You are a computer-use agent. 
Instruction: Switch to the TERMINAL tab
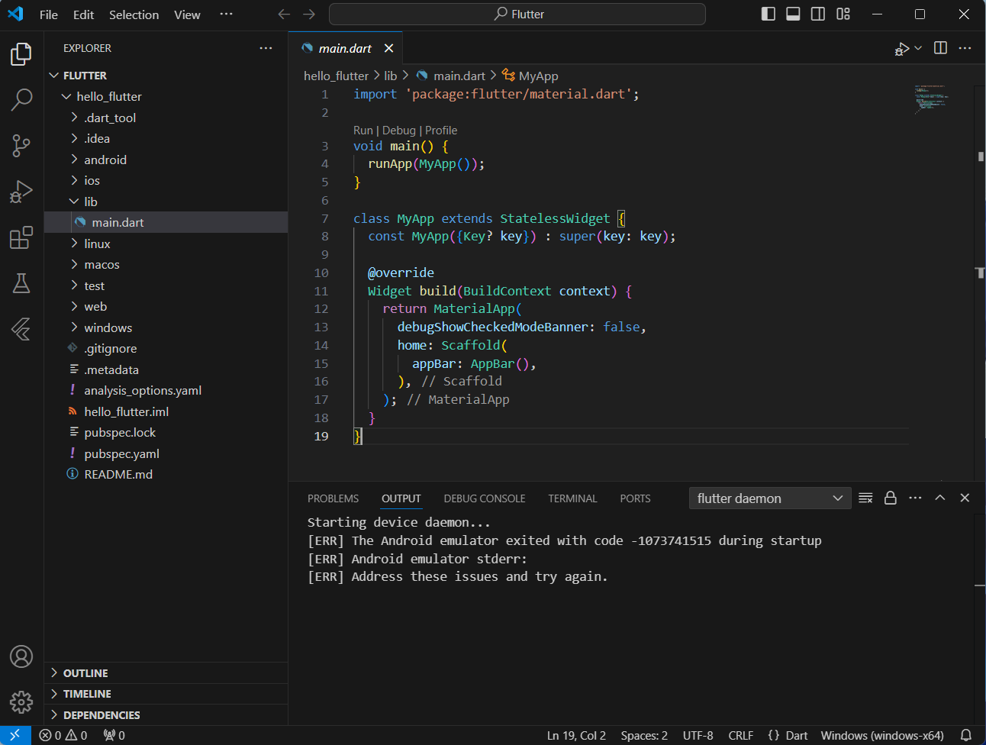point(572,498)
